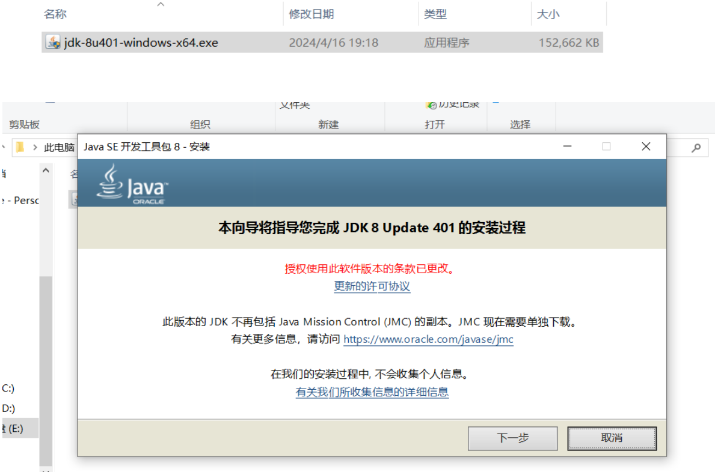Click the date 2024/4/16 19:18 cell
The height and width of the screenshot is (472, 715).
[x=333, y=43]
